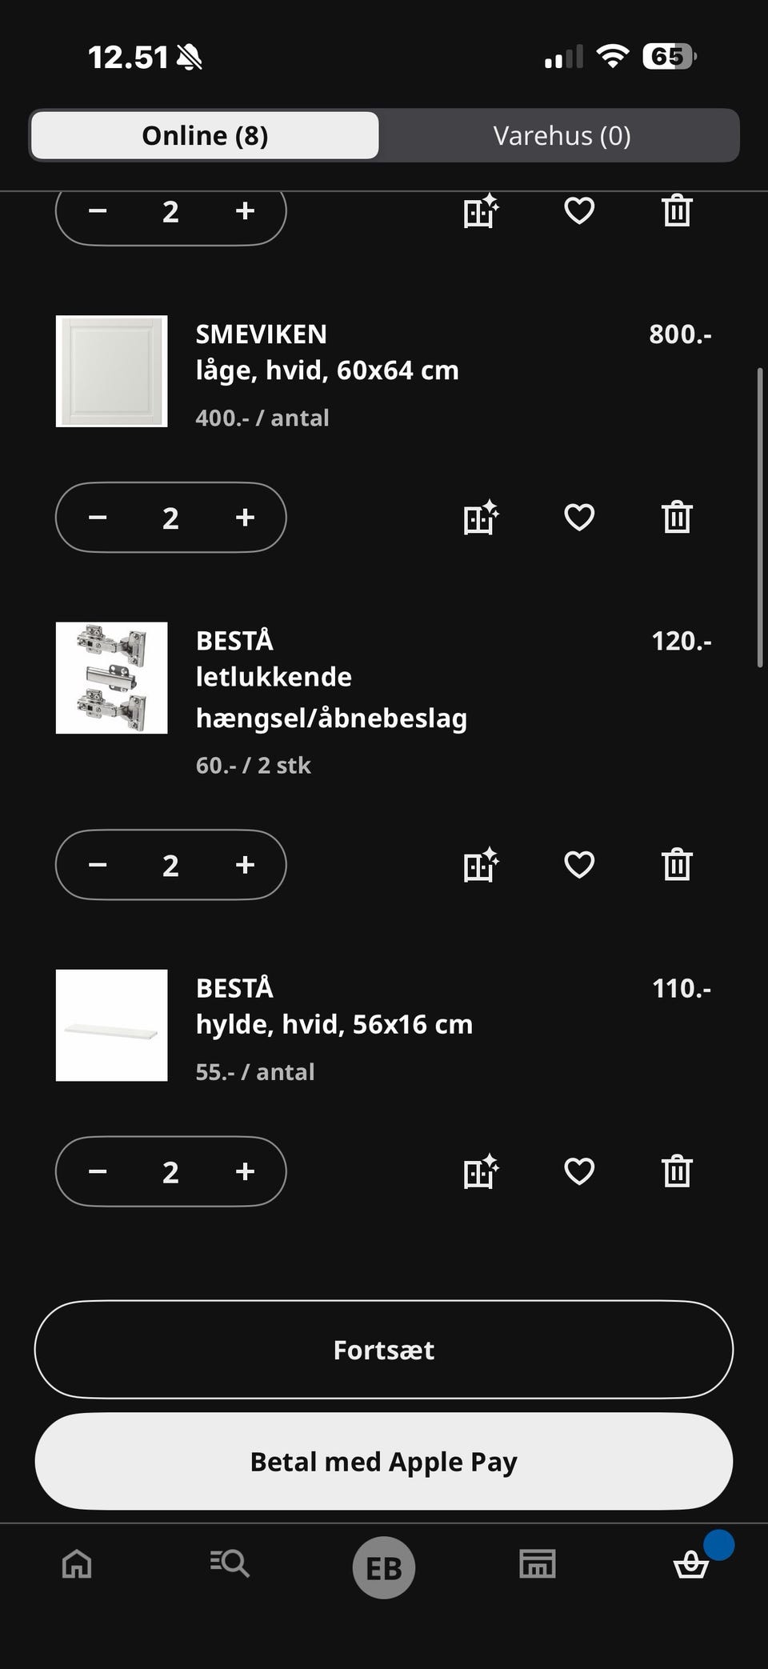The image size is (768, 1669).
Task: Favorite the BESTÅ shelf with heart
Action: click(579, 1171)
